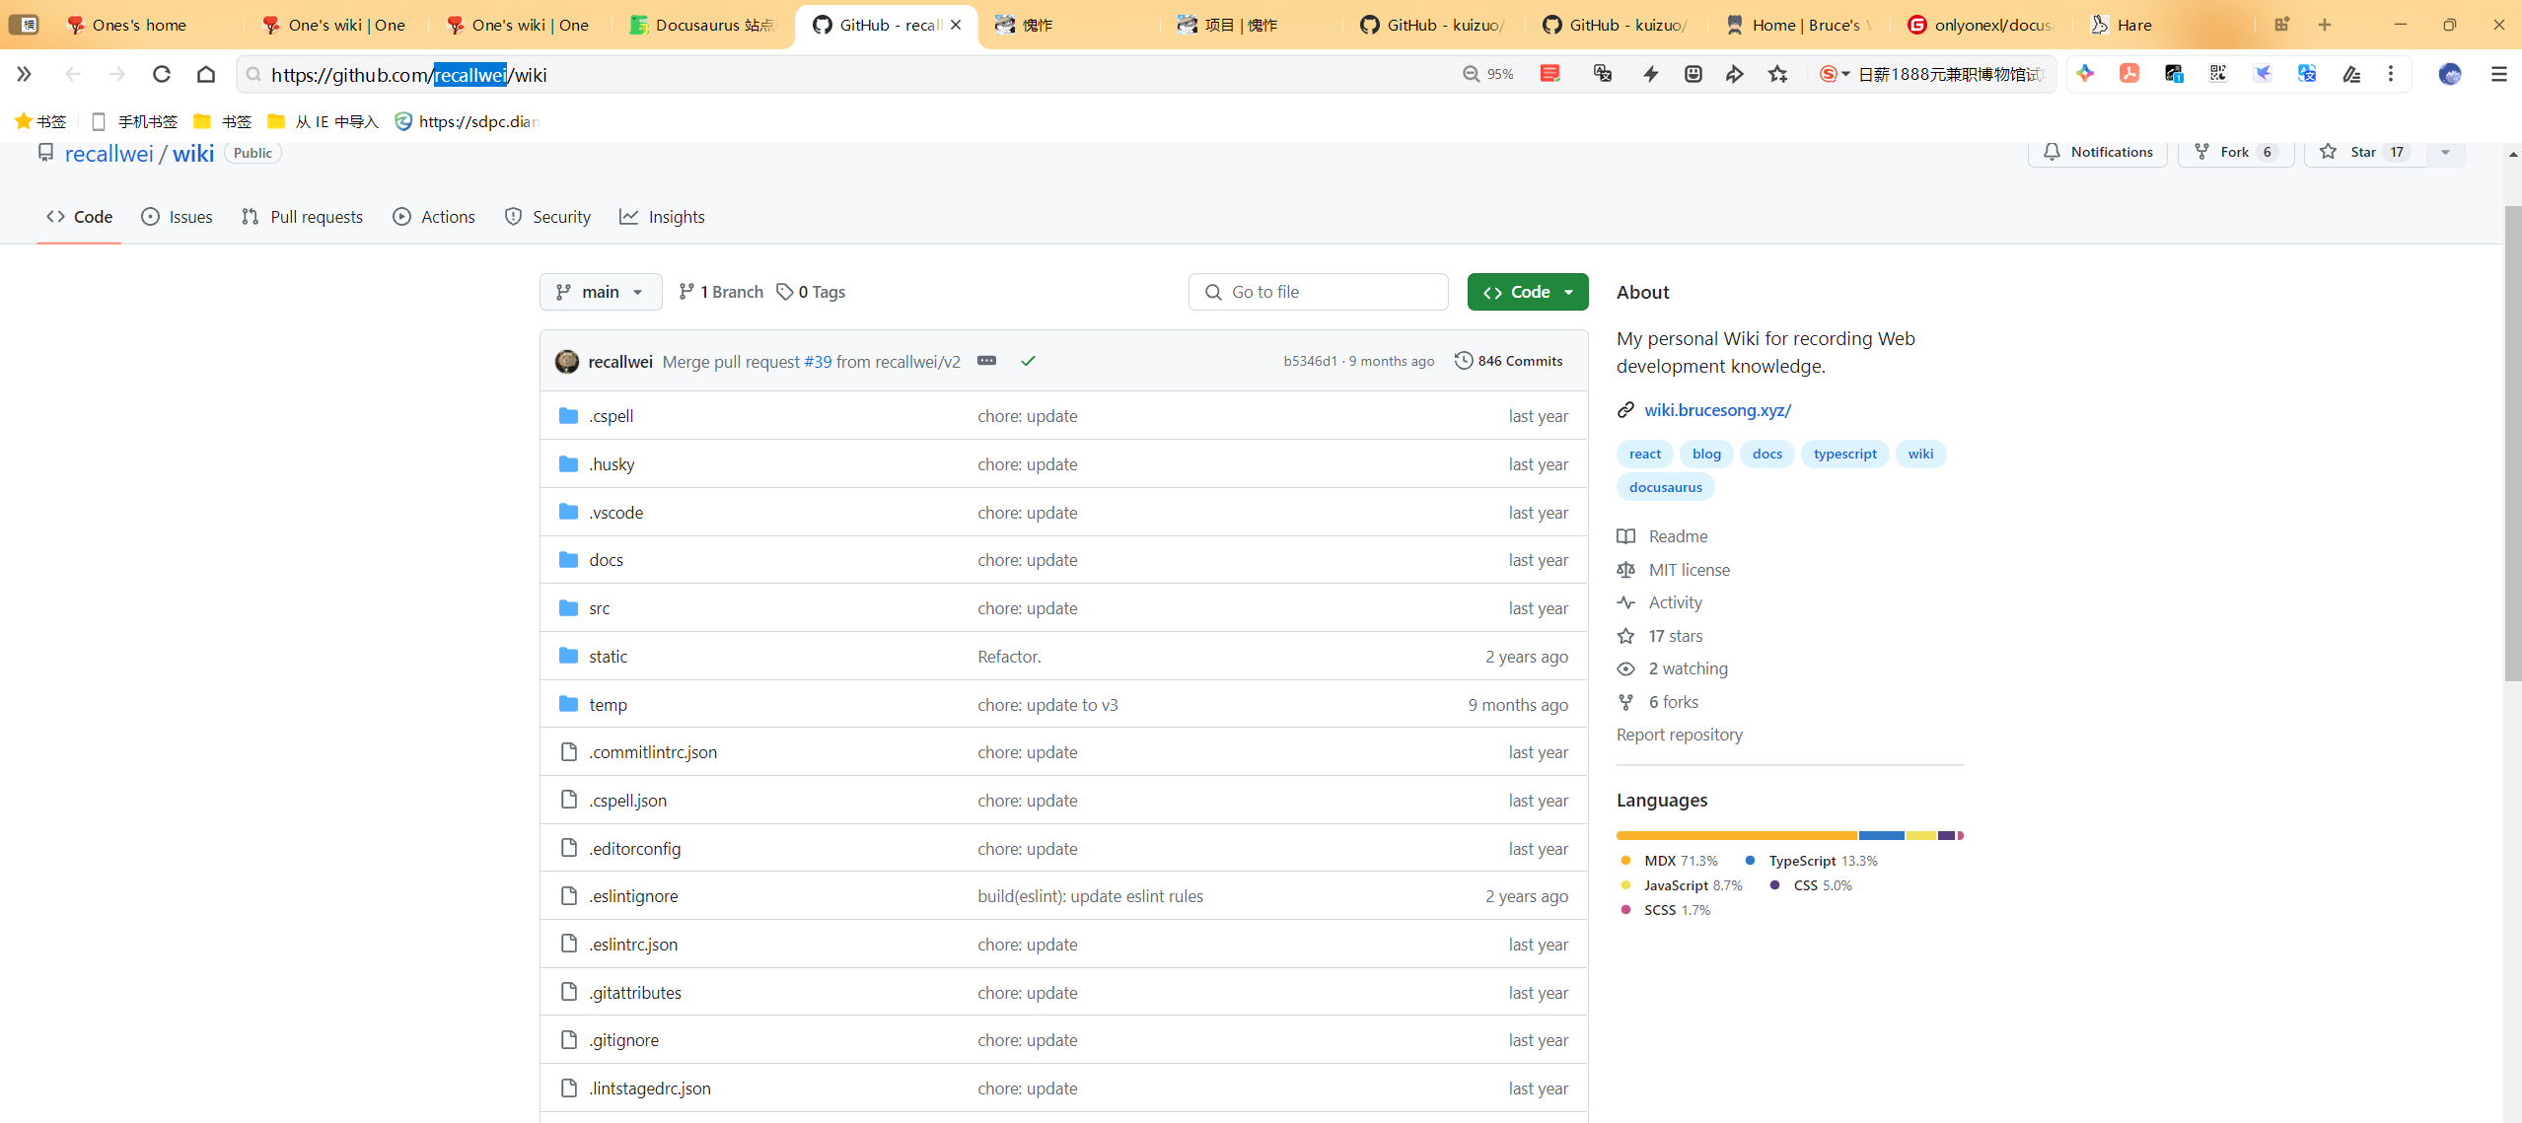Screen dimensions: 2522x1123
Task: Click the back navigation arrow
Action: (73, 74)
